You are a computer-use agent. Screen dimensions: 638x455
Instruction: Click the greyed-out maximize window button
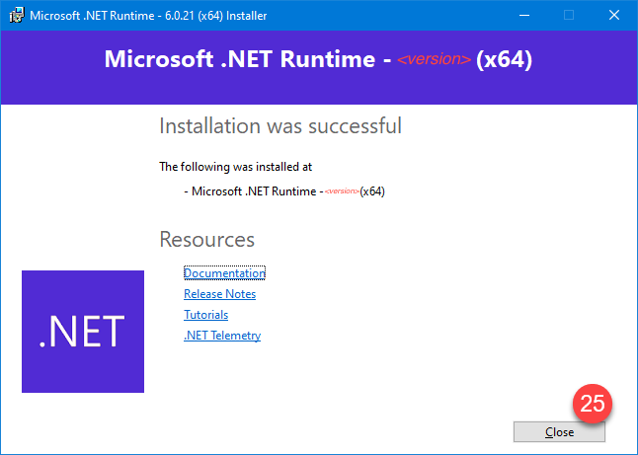569,16
